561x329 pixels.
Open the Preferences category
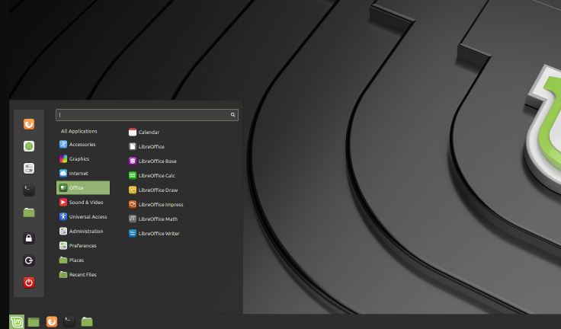coord(83,246)
